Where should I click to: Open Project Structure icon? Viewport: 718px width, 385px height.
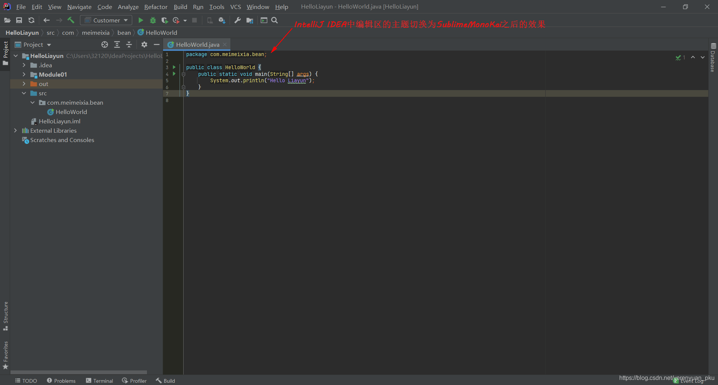click(x=250, y=20)
